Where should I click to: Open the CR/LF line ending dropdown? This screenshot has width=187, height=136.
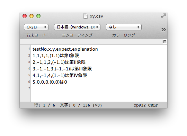click(36, 27)
